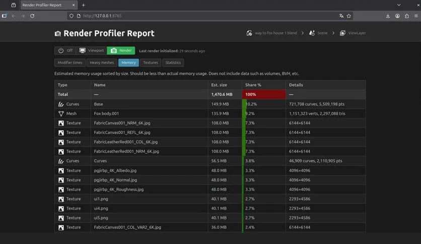Viewport: 421px width, 244px height.
Task: Click the green 10.2% share bar for Base
Action: tap(244, 104)
